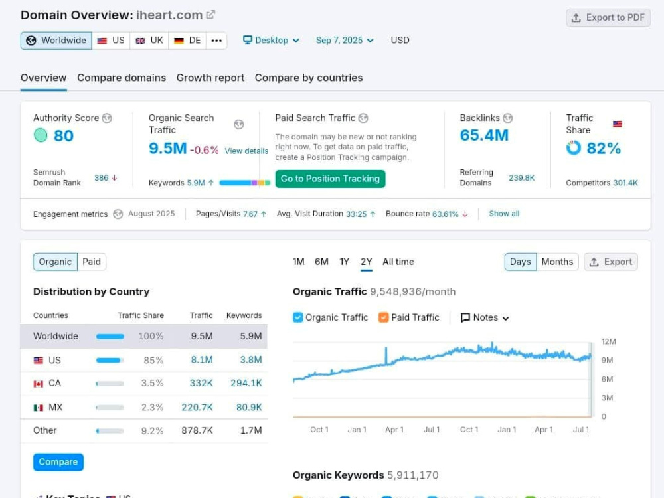Select DE database button
This screenshot has width=664, height=498.
pos(187,41)
